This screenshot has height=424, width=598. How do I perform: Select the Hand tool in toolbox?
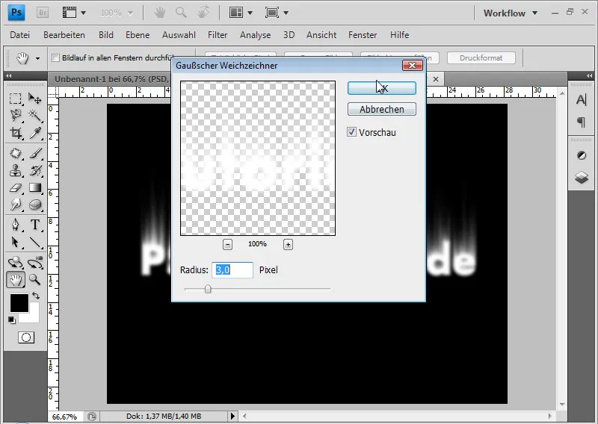pos(16,280)
